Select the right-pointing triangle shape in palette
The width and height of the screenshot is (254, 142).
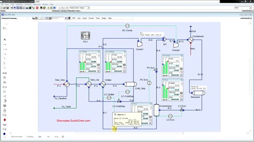(x=4, y=92)
